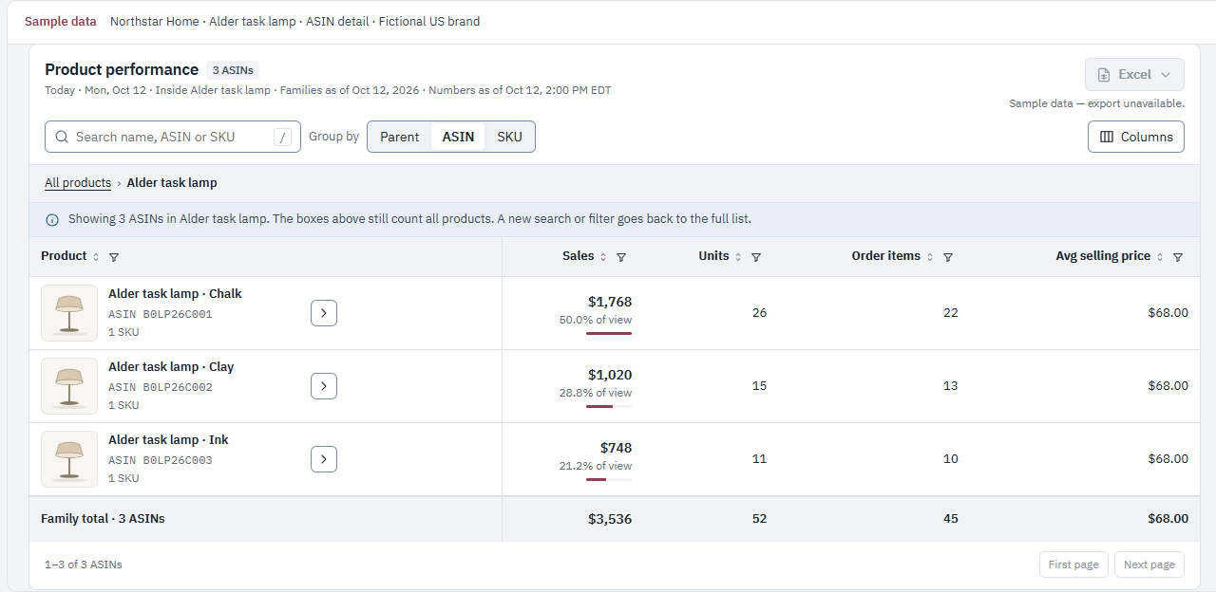Select the ASIN B0LP26C002 text
The width and height of the screenshot is (1216, 592).
pyautogui.click(x=161, y=387)
